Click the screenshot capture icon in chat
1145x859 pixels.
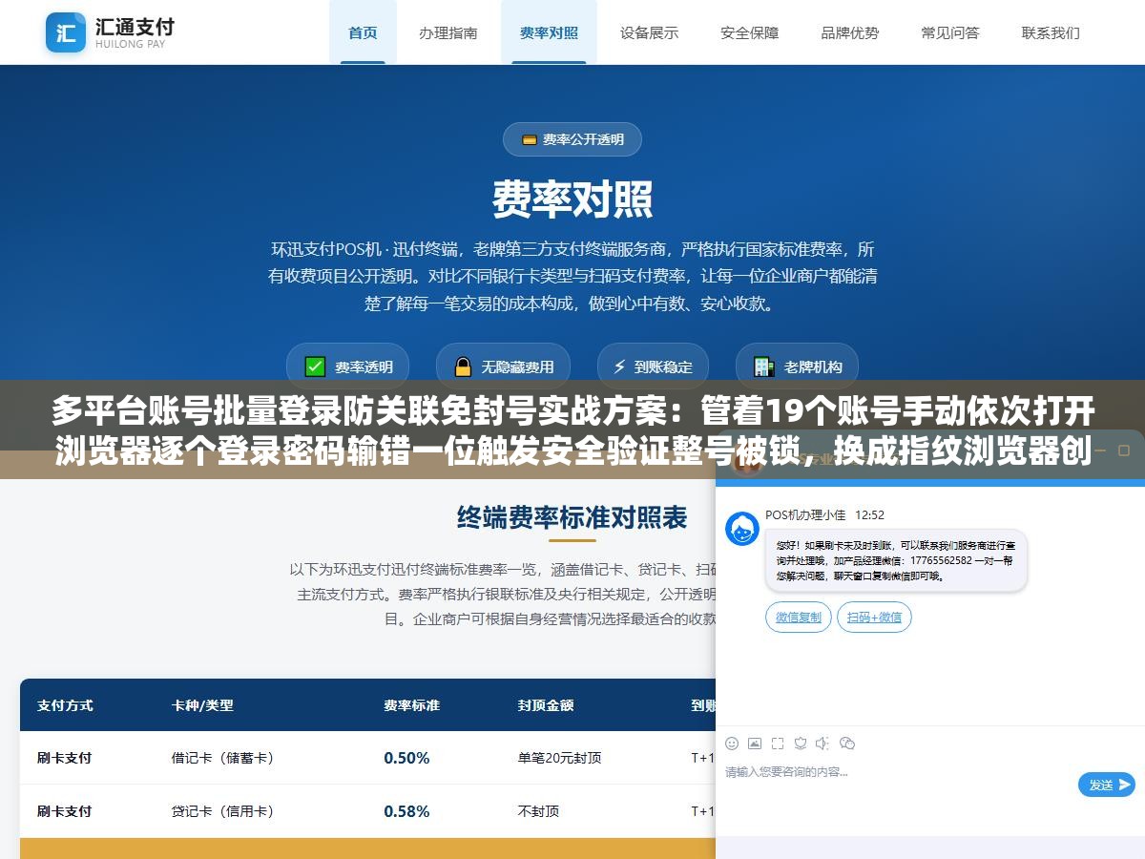pos(778,744)
